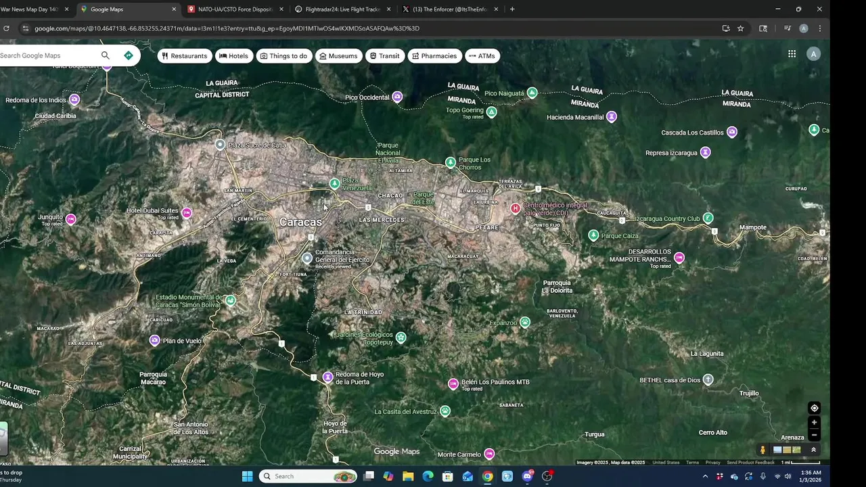Select the Museums chip

[x=338, y=55]
